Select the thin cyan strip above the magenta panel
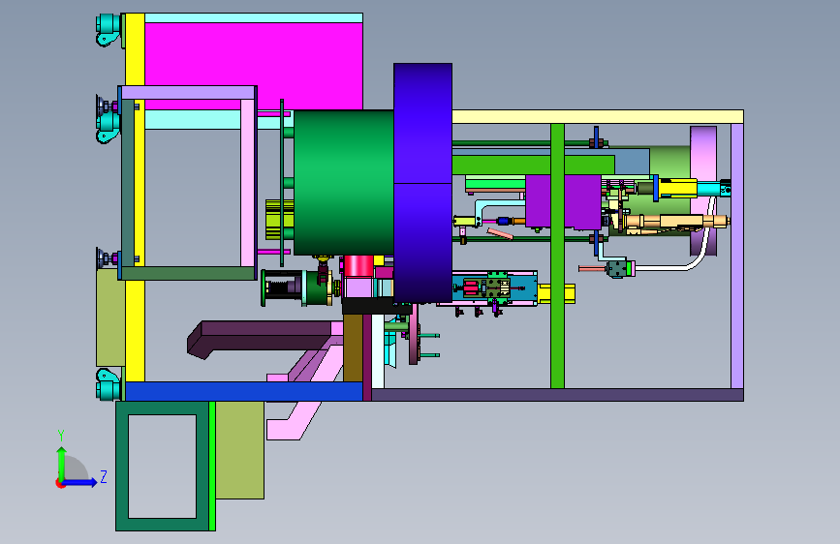The width and height of the screenshot is (840, 544). click(x=254, y=17)
